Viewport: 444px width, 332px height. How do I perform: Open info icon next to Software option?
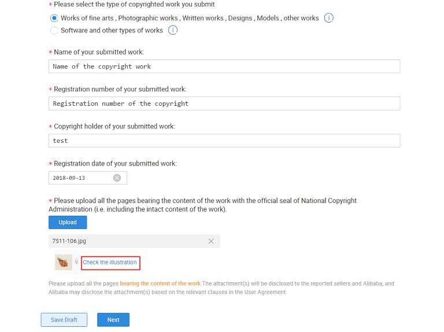point(172,30)
